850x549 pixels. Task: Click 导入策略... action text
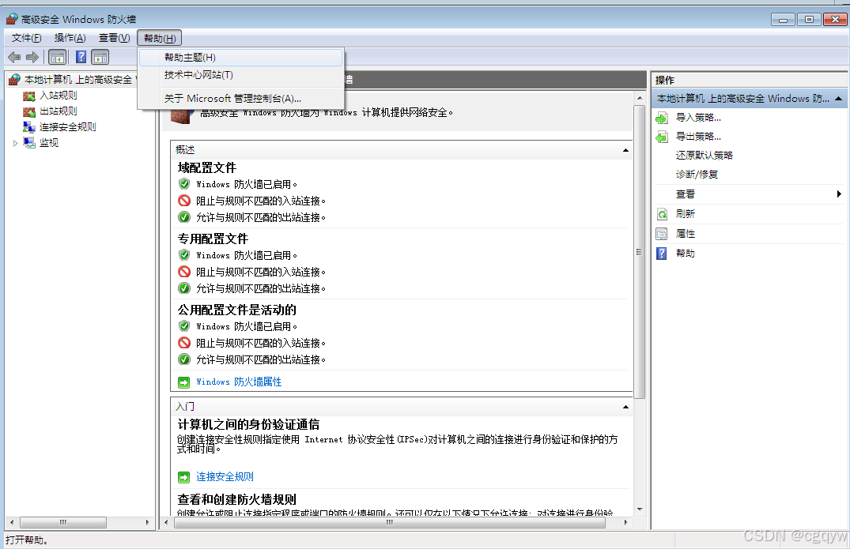(698, 118)
